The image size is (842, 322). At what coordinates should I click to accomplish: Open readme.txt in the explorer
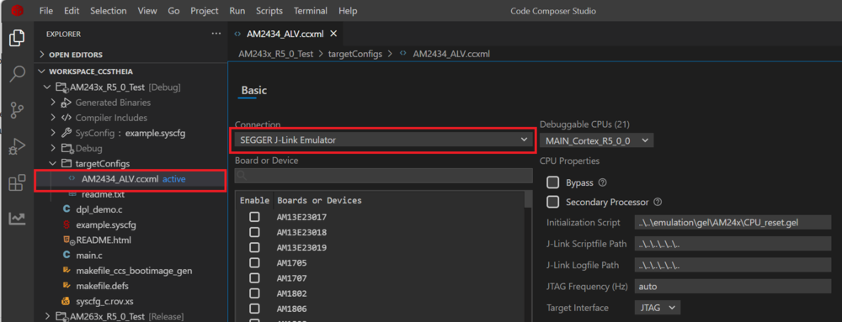tap(103, 194)
